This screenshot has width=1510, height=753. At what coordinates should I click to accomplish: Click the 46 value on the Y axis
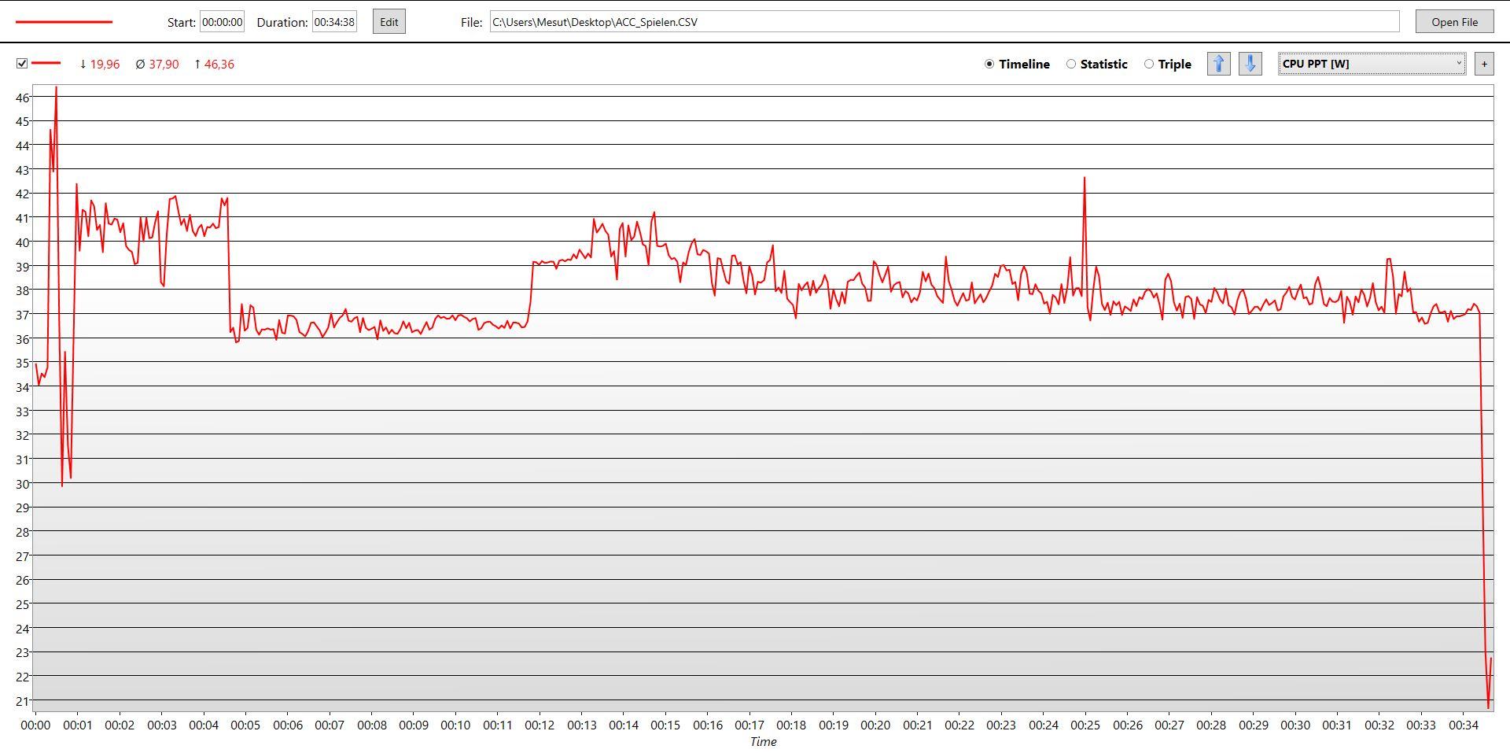tap(22, 98)
